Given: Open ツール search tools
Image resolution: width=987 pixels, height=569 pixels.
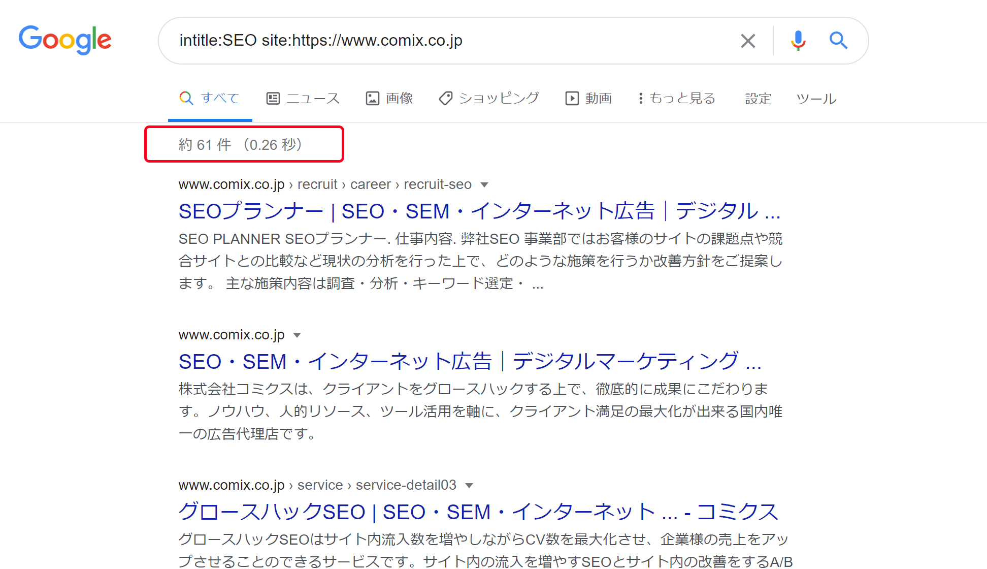Looking at the screenshot, I should point(816,99).
